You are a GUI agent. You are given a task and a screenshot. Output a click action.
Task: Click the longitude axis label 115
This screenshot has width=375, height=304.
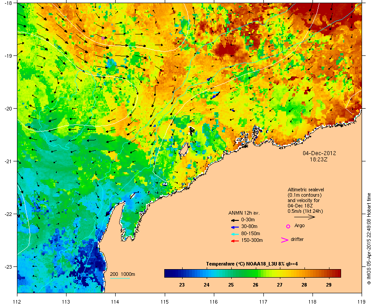pyautogui.click(x=165, y=301)
